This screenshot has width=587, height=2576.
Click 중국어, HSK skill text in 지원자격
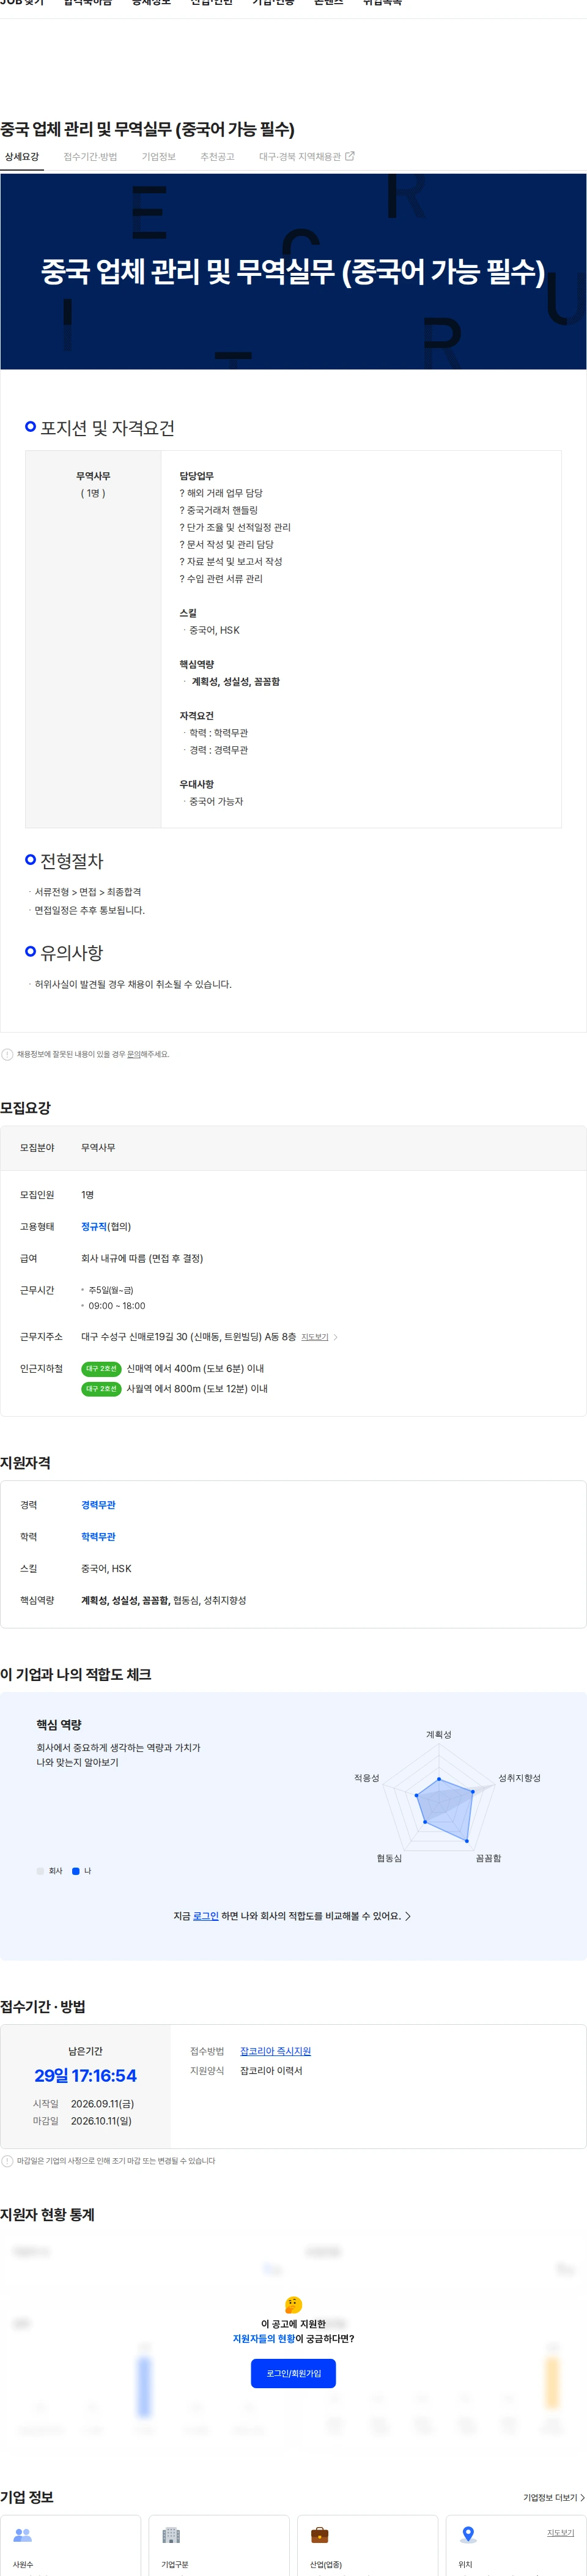click(106, 1569)
